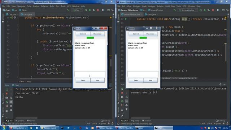The height and width of the screenshot is (130, 231).
Task: Open Event Log in Chat IDE
Action: (106, 121)
